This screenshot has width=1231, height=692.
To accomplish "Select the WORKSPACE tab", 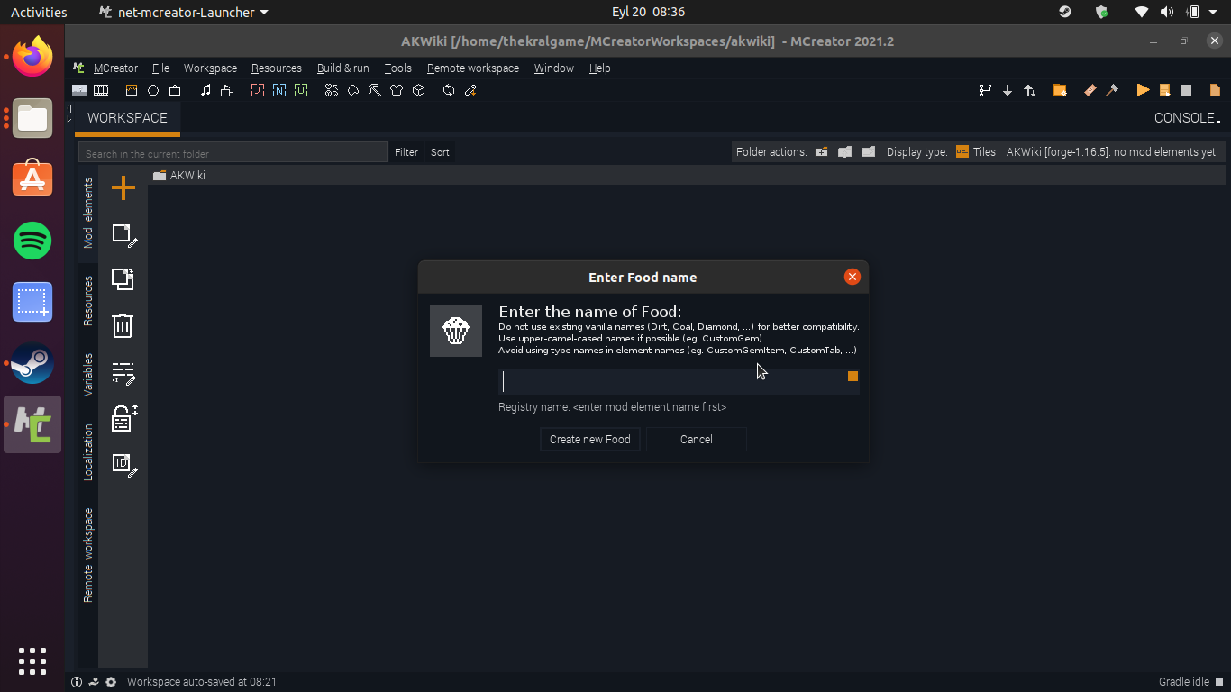I will [127, 118].
